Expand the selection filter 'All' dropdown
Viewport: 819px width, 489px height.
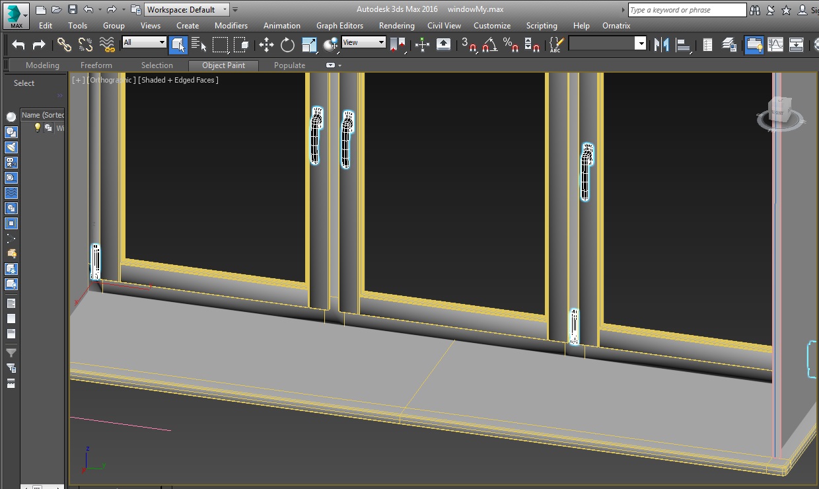[144, 42]
